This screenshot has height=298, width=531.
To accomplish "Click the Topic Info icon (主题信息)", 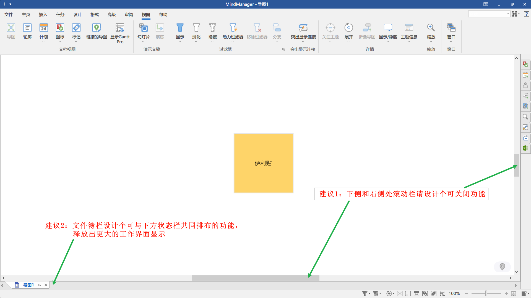I will [x=409, y=31].
